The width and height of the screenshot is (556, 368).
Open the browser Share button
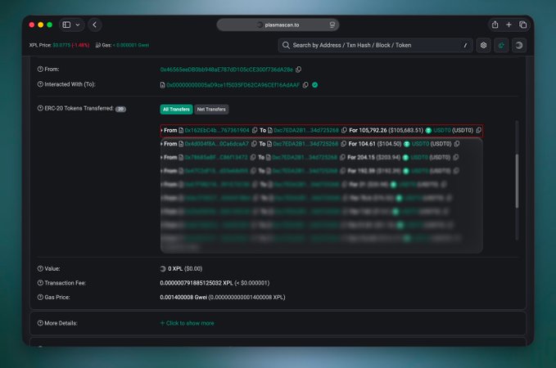point(495,25)
